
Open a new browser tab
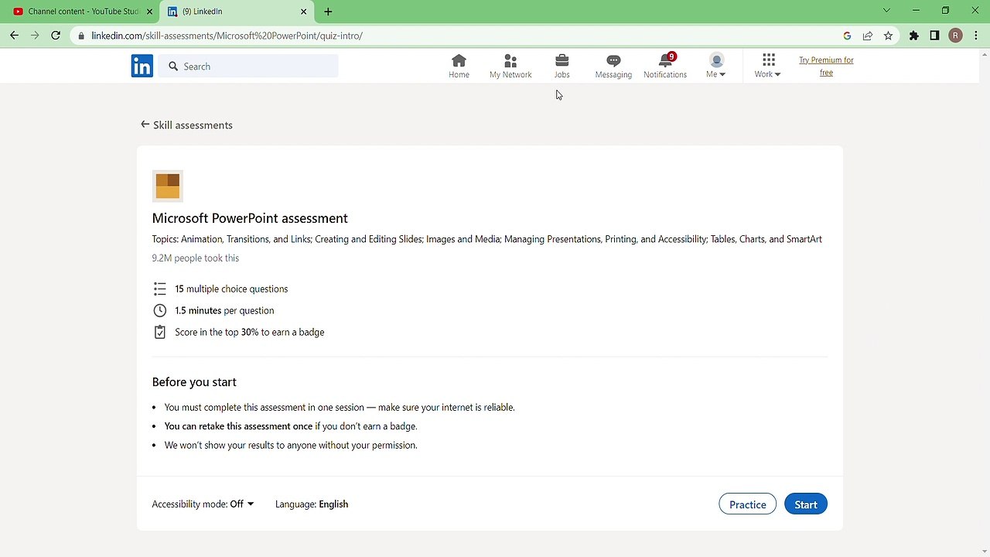pyautogui.click(x=328, y=12)
